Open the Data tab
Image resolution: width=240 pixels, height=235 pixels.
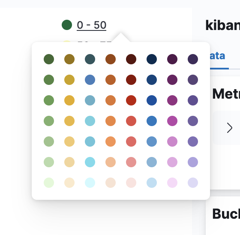tap(217, 56)
